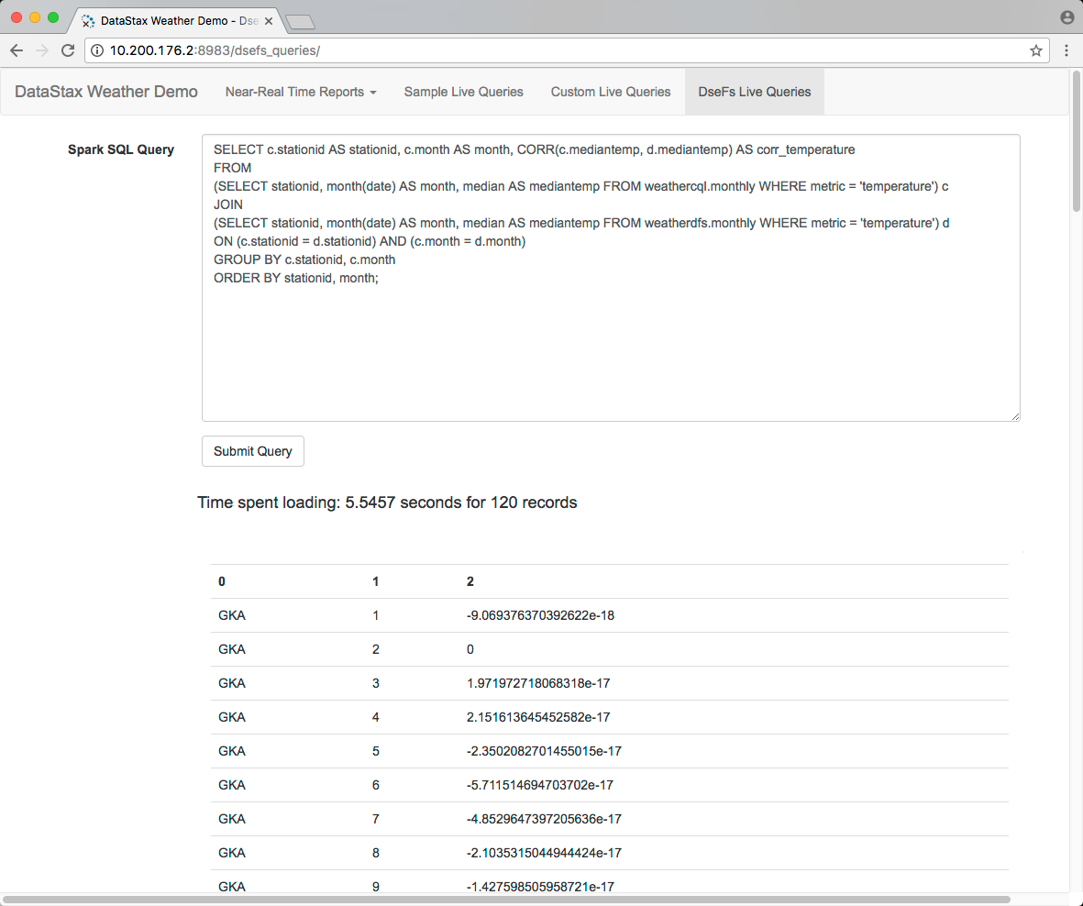The image size is (1083, 906).
Task: Click the URL address bar
Action: pos(550,50)
